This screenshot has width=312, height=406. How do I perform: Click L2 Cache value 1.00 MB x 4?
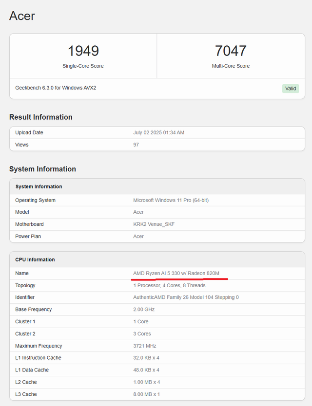(147, 382)
